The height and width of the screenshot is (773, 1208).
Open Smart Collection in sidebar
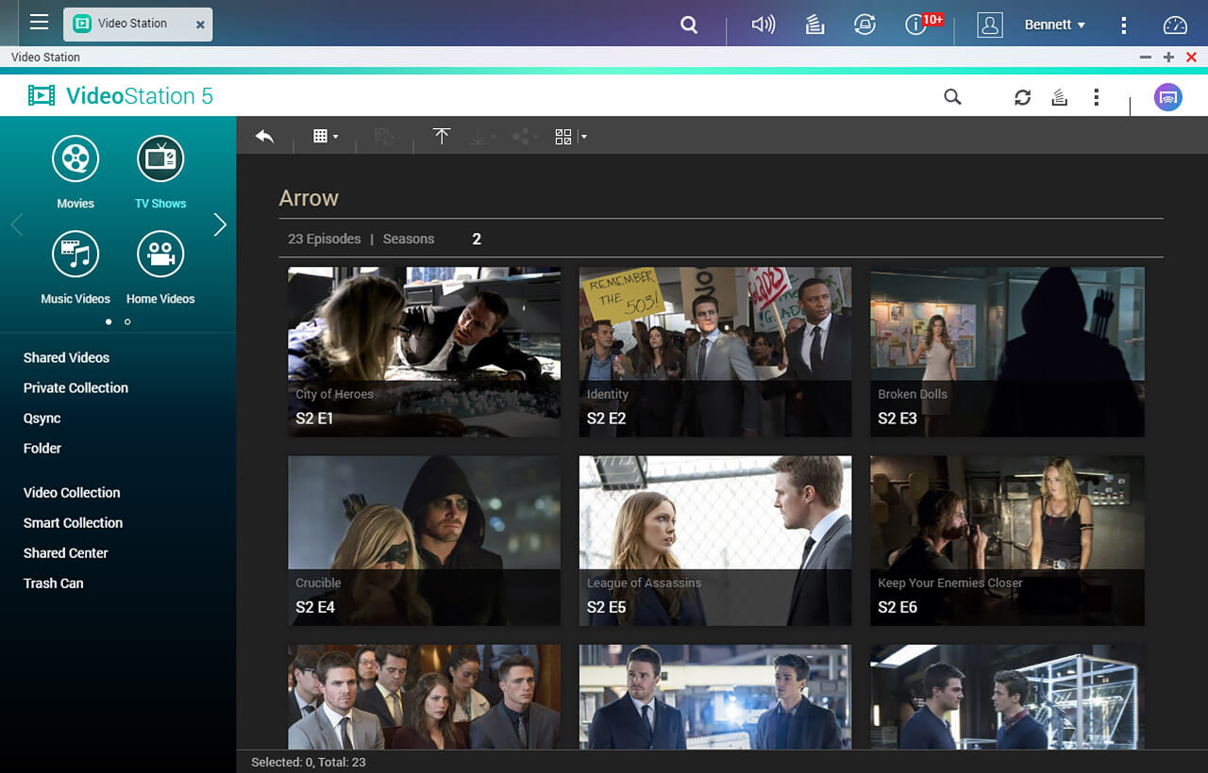point(73,522)
